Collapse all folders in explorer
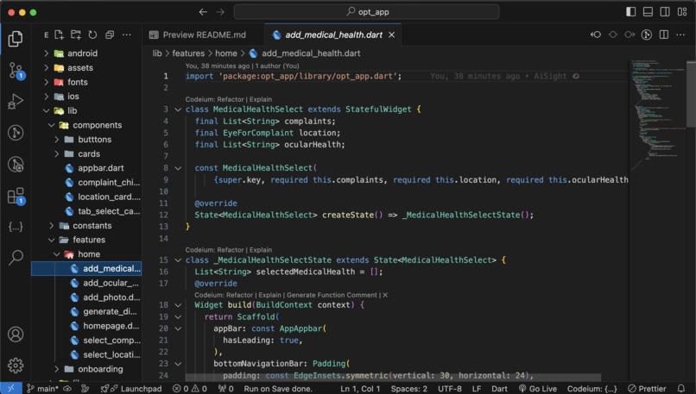Screen dimensions: 696x394 click(110, 35)
